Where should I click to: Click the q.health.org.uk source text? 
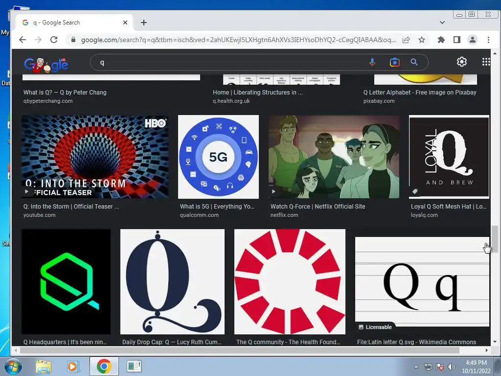(231, 101)
